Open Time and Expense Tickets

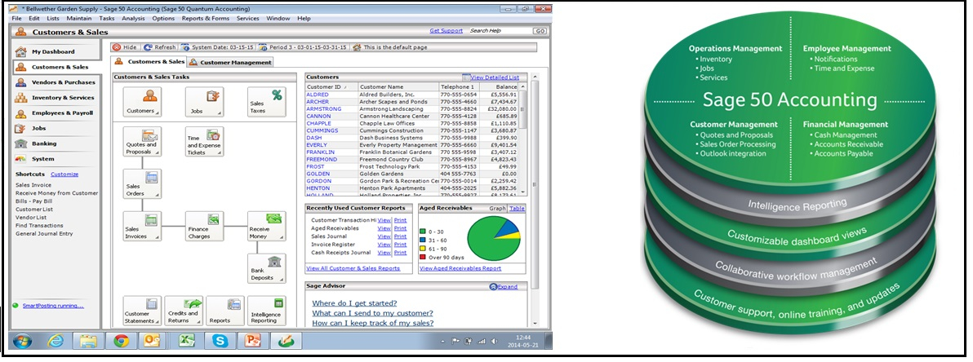[x=204, y=142]
